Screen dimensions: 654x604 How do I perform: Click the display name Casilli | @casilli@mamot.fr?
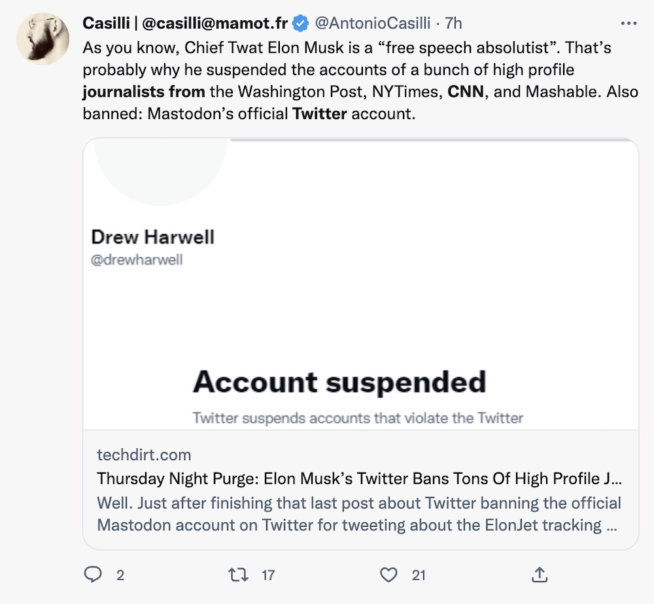coord(185,24)
